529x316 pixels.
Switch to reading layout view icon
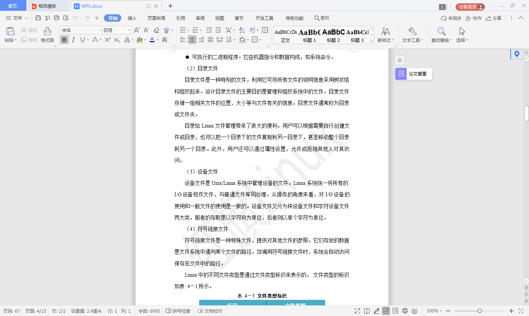tap(367, 311)
